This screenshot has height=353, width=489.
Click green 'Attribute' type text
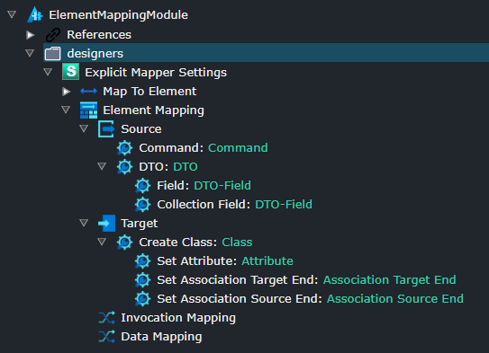tap(267, 261)
